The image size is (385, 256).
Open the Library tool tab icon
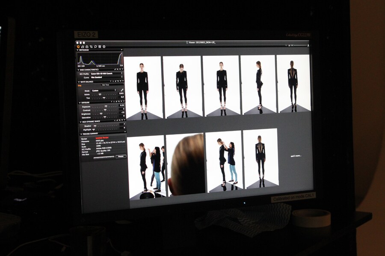pos(83,47)
